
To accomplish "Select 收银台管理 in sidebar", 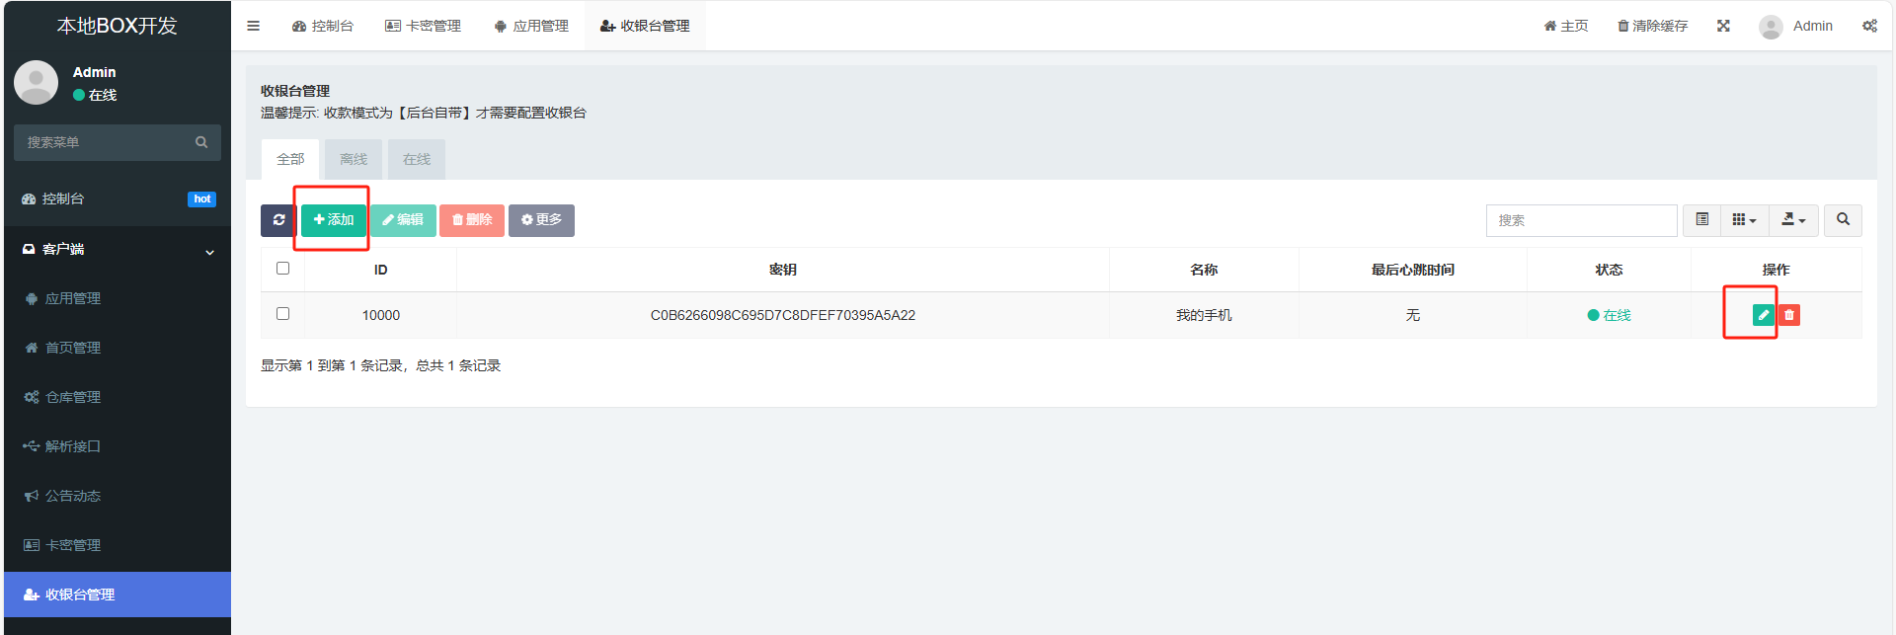I will pyautogui.click(x=117, y=595).
